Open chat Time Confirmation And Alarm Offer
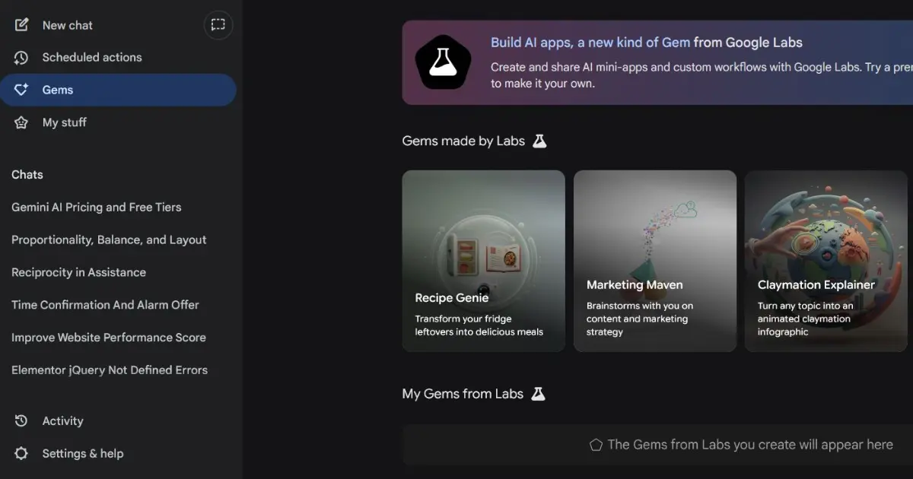Screen dimensions: 913x479 pos(105,305)
